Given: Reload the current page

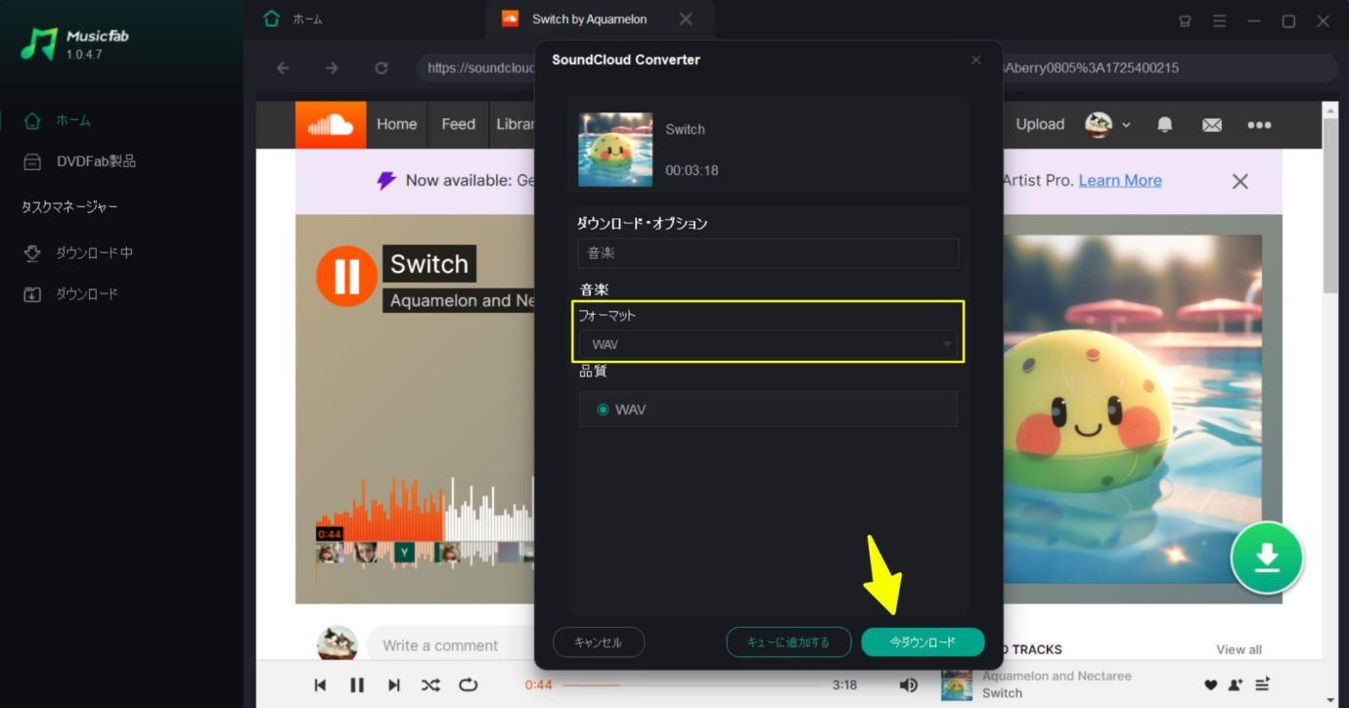Looking at the screenshot, I should 382,67.
